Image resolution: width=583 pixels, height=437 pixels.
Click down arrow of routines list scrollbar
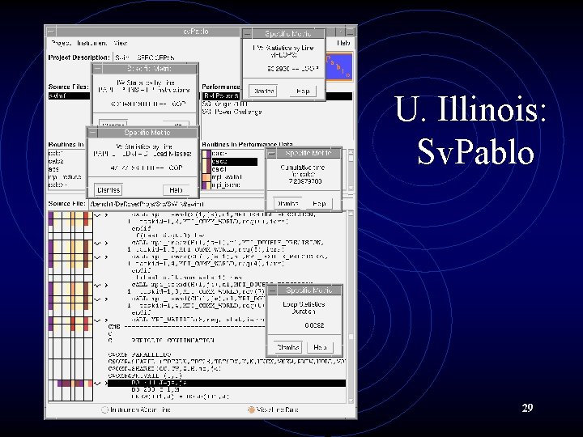click(x=351, y=188)
